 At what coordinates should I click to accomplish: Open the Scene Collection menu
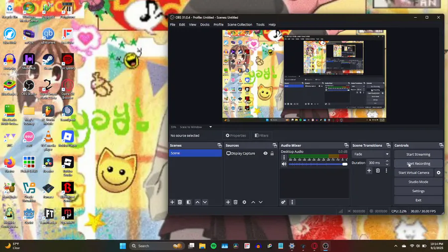[x=240, y=24]
